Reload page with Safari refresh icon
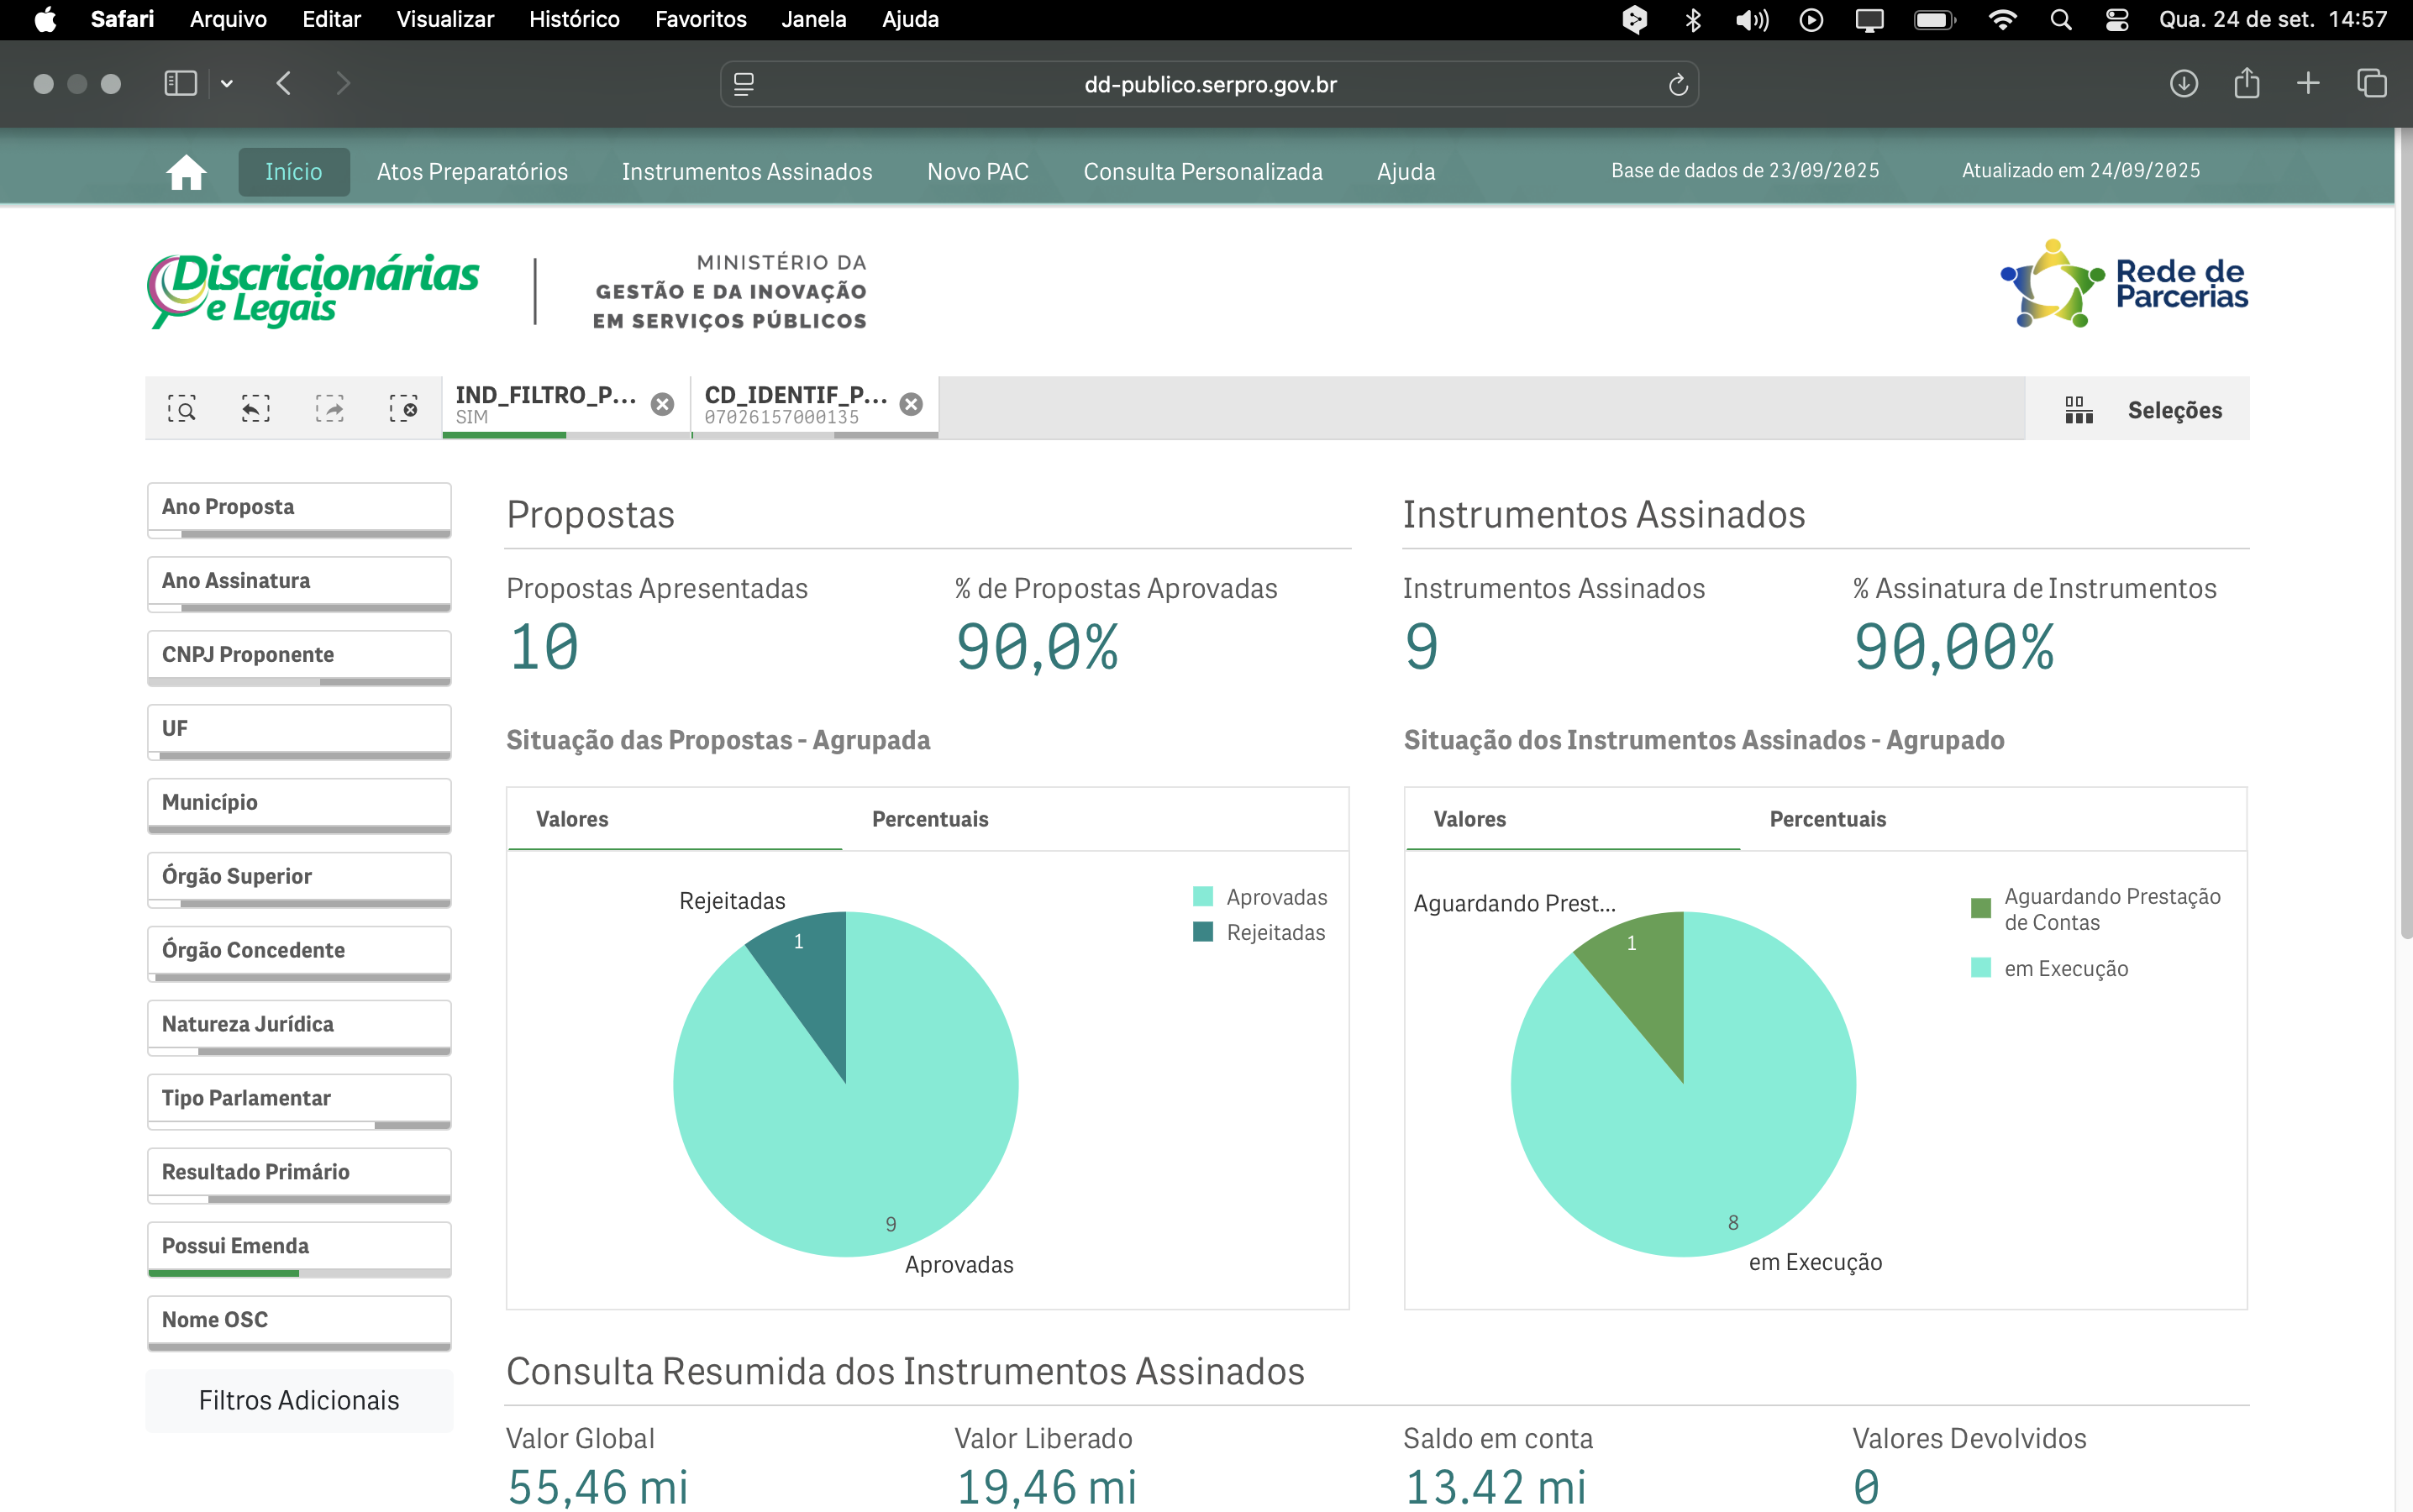 tap(1678, 85)
